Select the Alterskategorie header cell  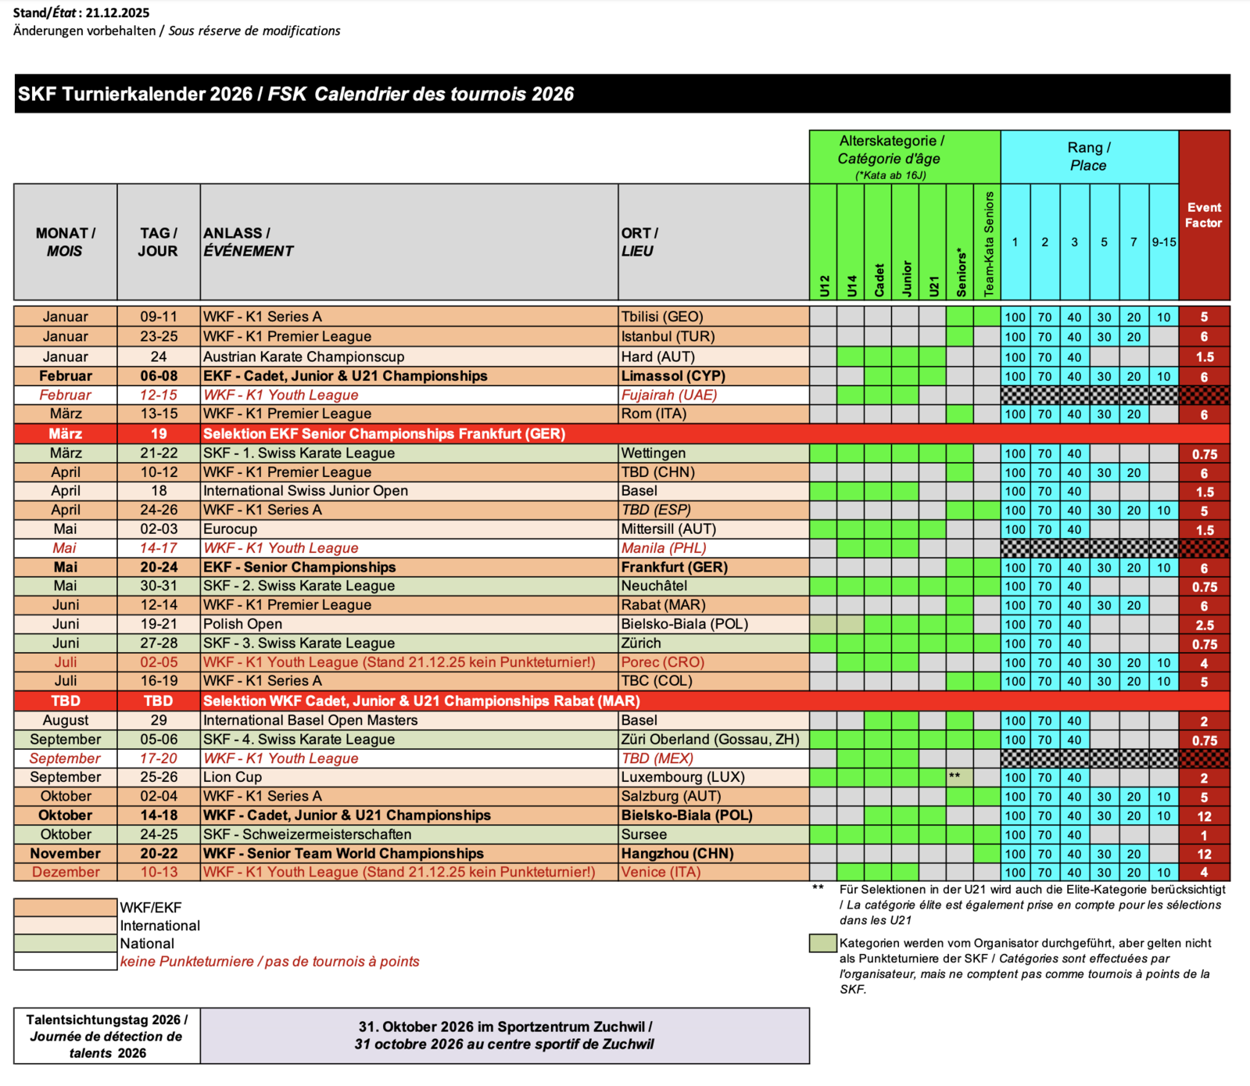(x=904, y=157)
